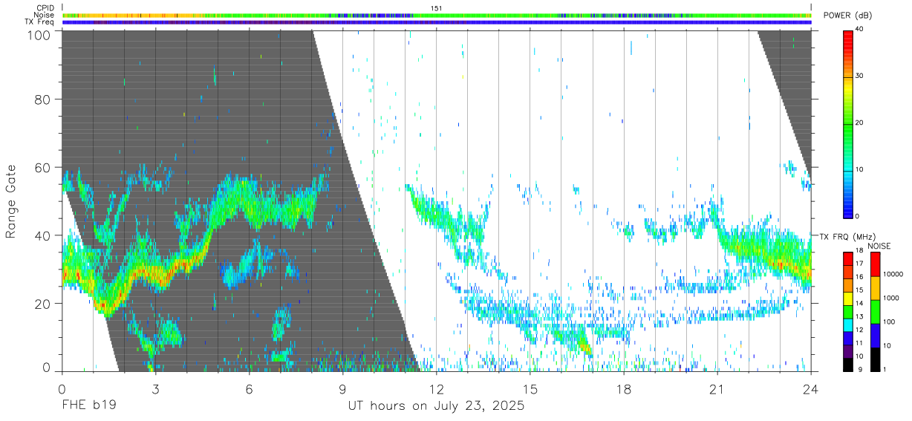Click the 40 label on power scale

point(859,29)
